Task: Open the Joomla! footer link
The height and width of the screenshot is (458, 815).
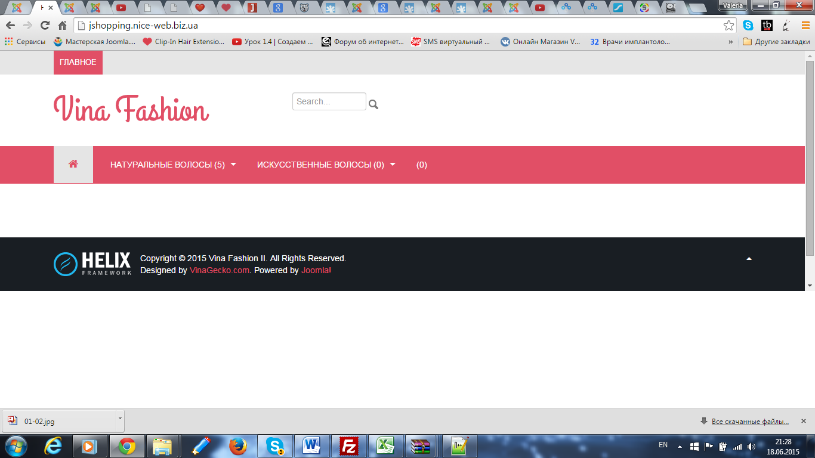Action: (x=316, y=270)
